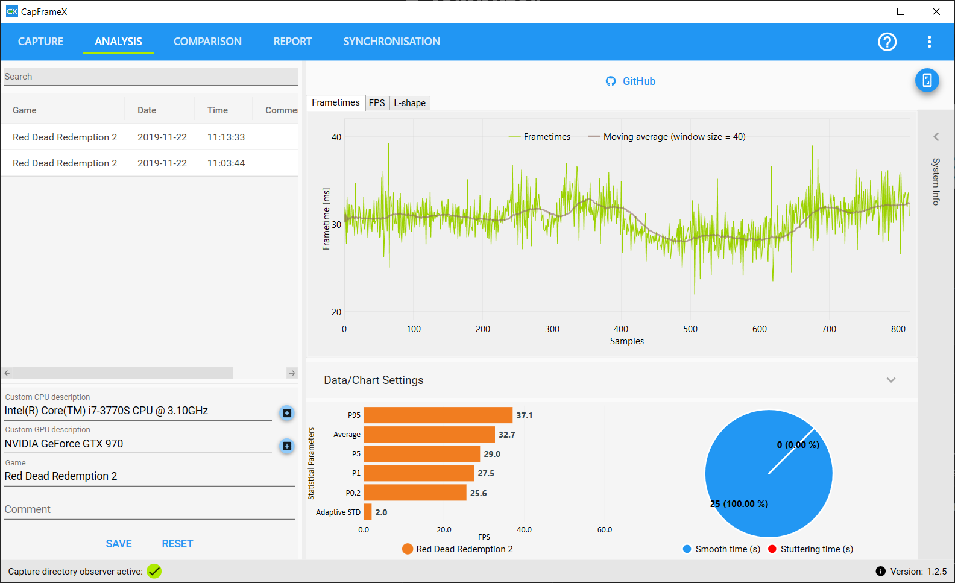This screenshot has height=583, width=955.
Task: Select the record captured at 11:03:44
Action: point(150,163)
